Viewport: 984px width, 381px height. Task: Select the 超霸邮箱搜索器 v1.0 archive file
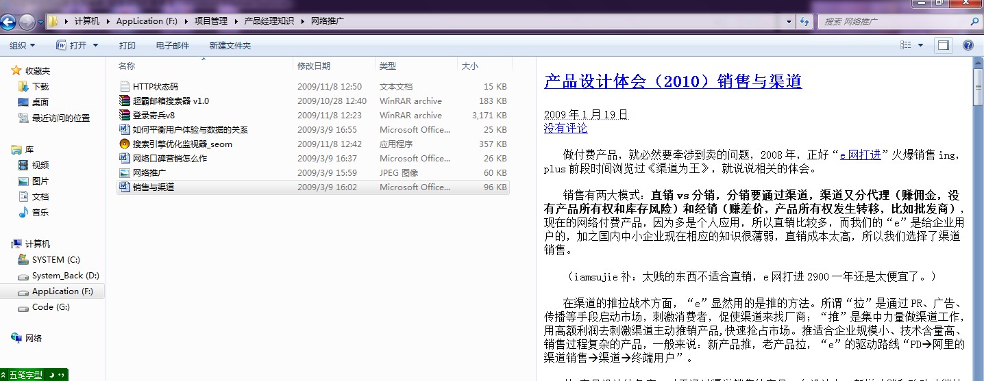(170, 101)
